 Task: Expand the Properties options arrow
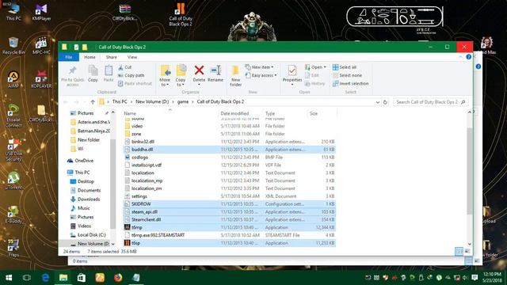pyautogui.click(x=292, y=85)
